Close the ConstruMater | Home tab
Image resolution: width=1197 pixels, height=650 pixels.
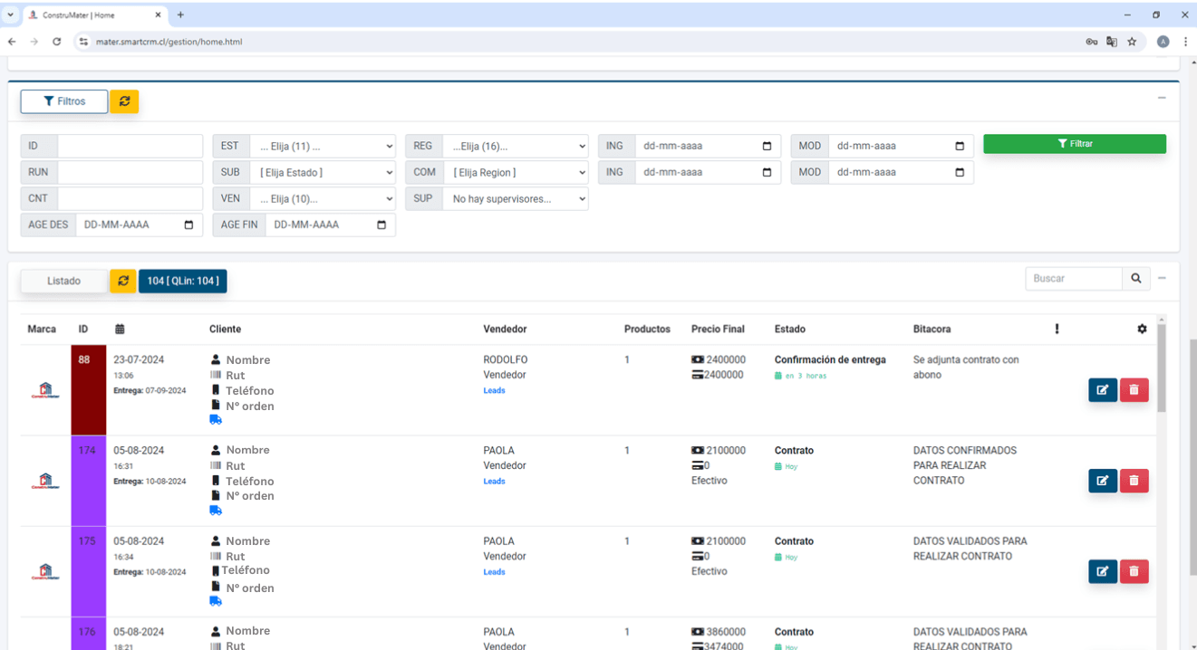[158, 15]
